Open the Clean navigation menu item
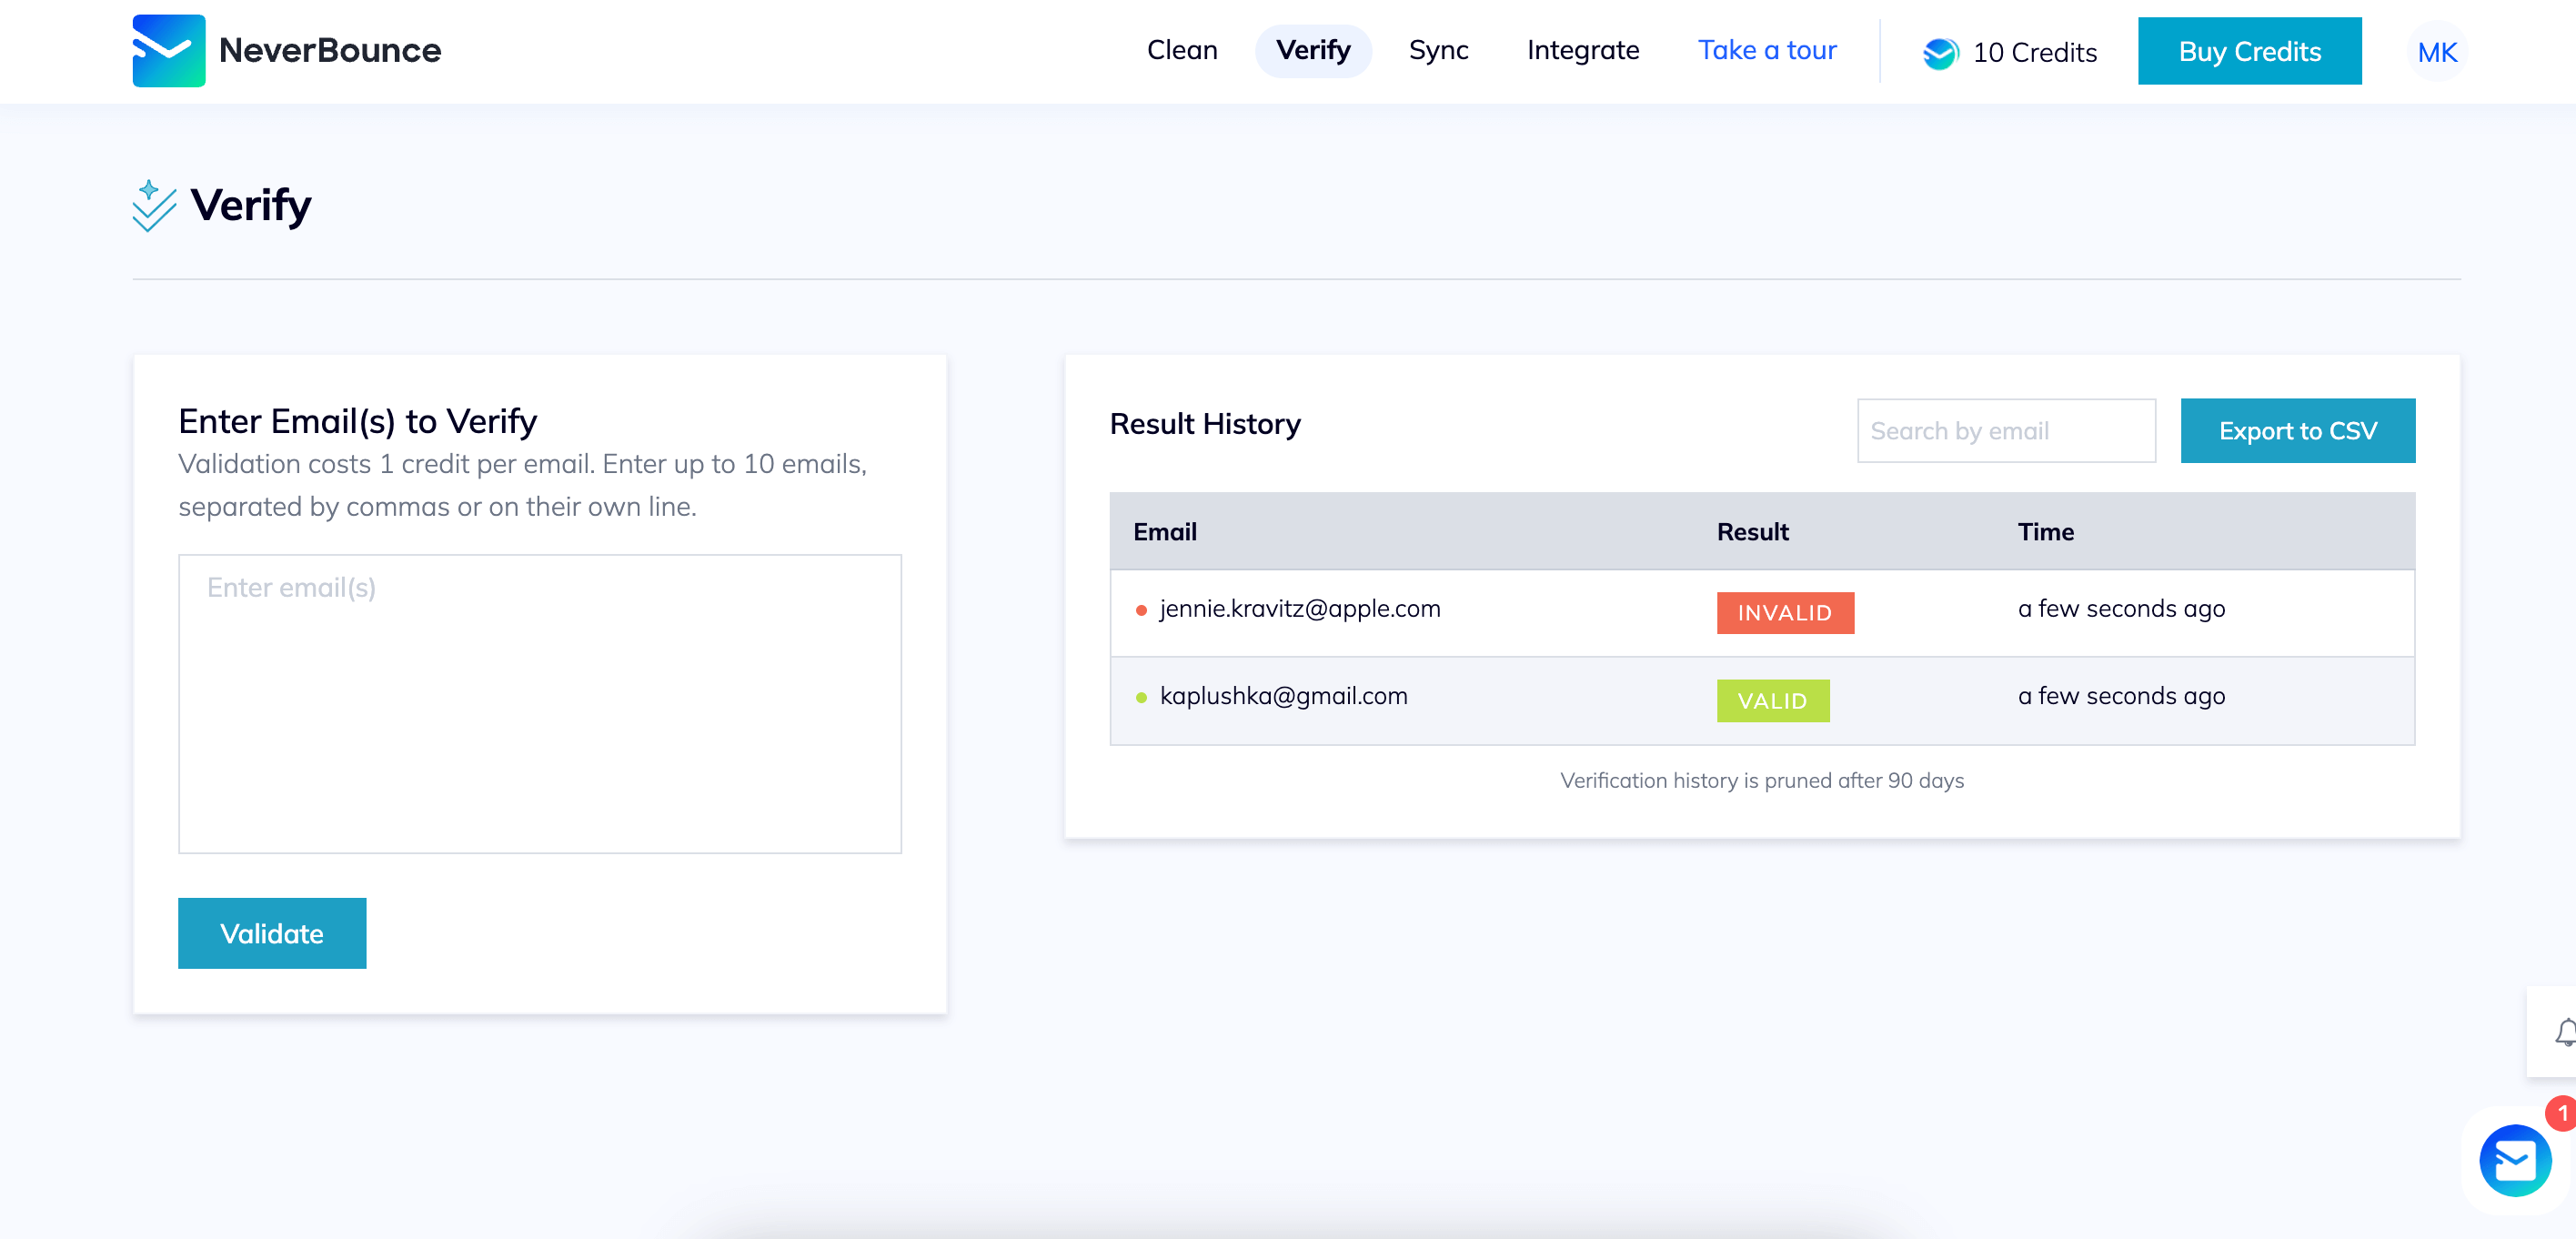Image resolution: width=2576 pixels, height=1239 pixels. [1182, 49]
